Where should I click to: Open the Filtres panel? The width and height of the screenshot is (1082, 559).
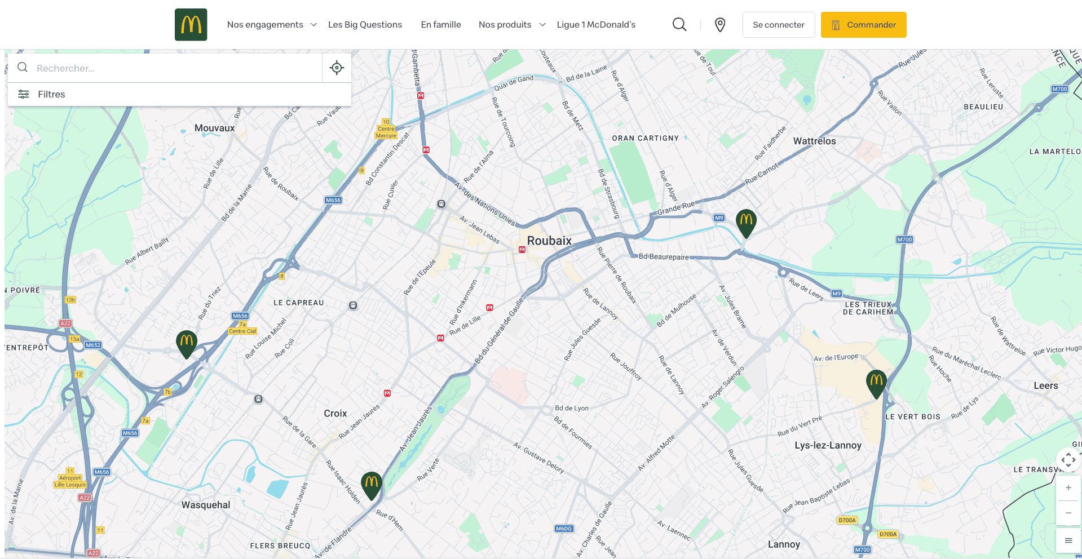tap(179, 94)
